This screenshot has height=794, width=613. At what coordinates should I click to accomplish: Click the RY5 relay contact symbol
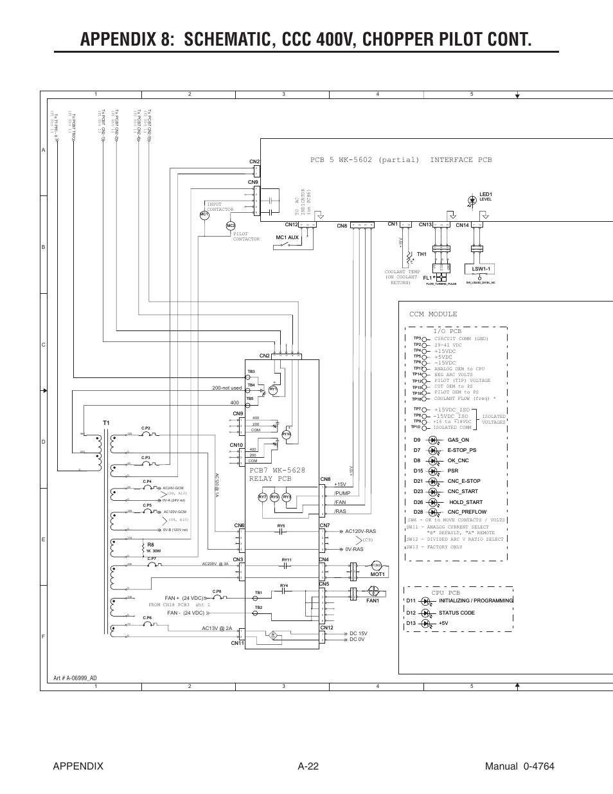pos(281,531)
